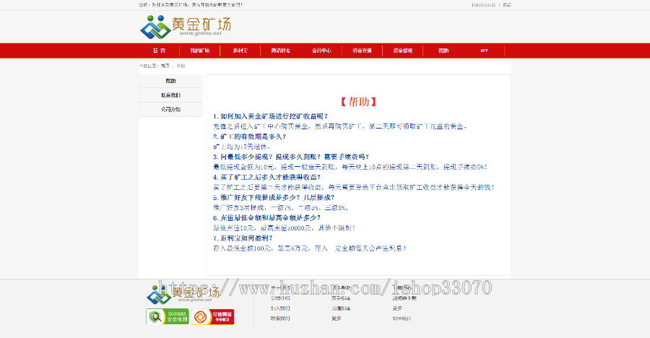Open 我的矿场 in the navigation bar
The height and width of the screenshot is (338, 650).
tap(200, 51)
